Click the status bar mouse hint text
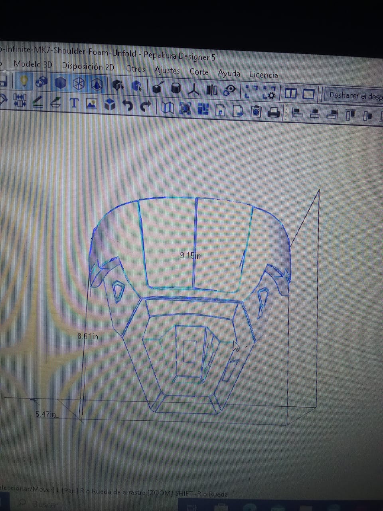Viewport: 383px width, 511px height. point(114,491)
